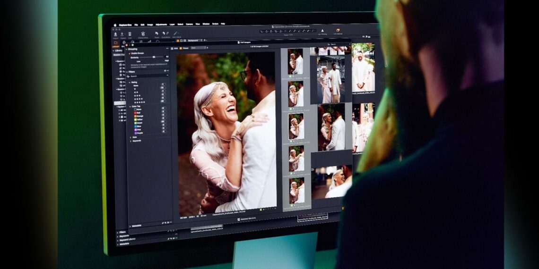Open the Cull window sort dropdown
Viewport: 539px width, 269px height.
[198, 48]
